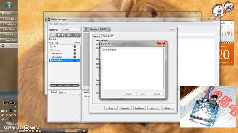Select the Wireless LAN tab

108,36
